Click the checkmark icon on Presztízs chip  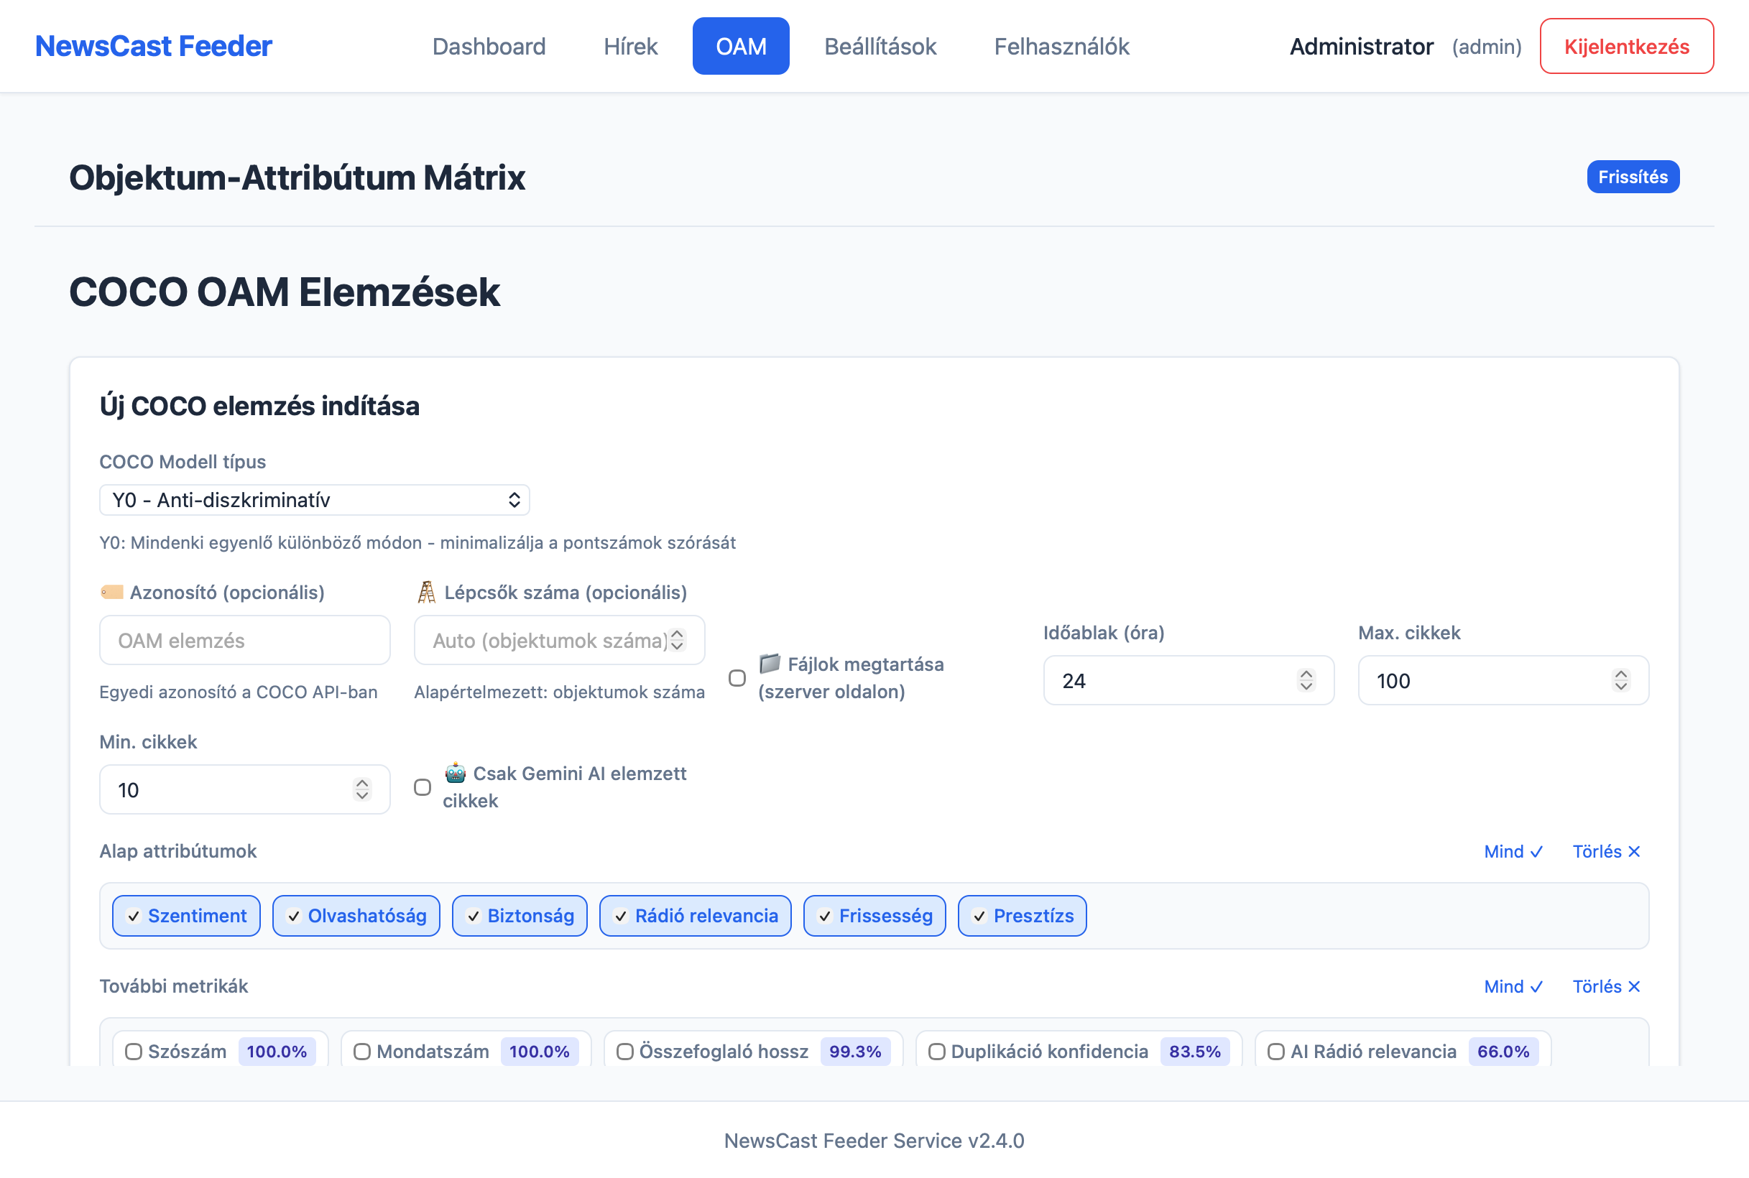[x=979, y=916]
